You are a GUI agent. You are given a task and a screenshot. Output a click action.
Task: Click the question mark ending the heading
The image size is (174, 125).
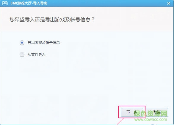pos(93,20)
